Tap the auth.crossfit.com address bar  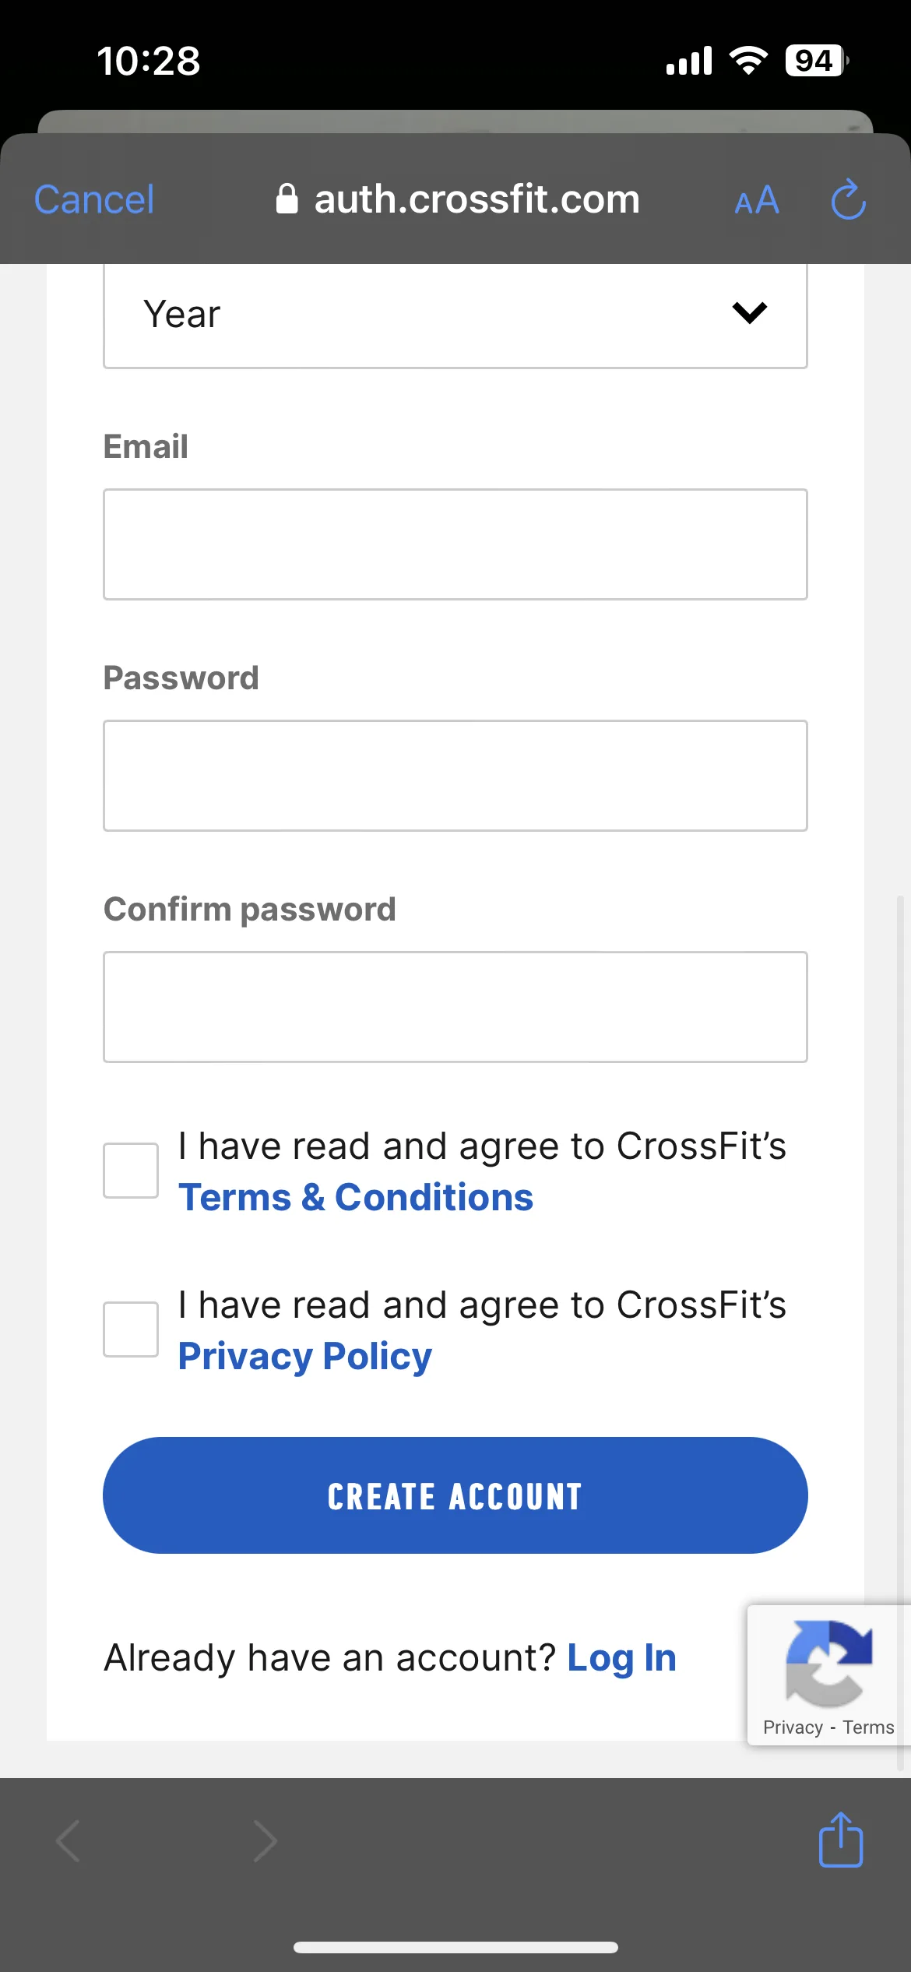[458, 199]
